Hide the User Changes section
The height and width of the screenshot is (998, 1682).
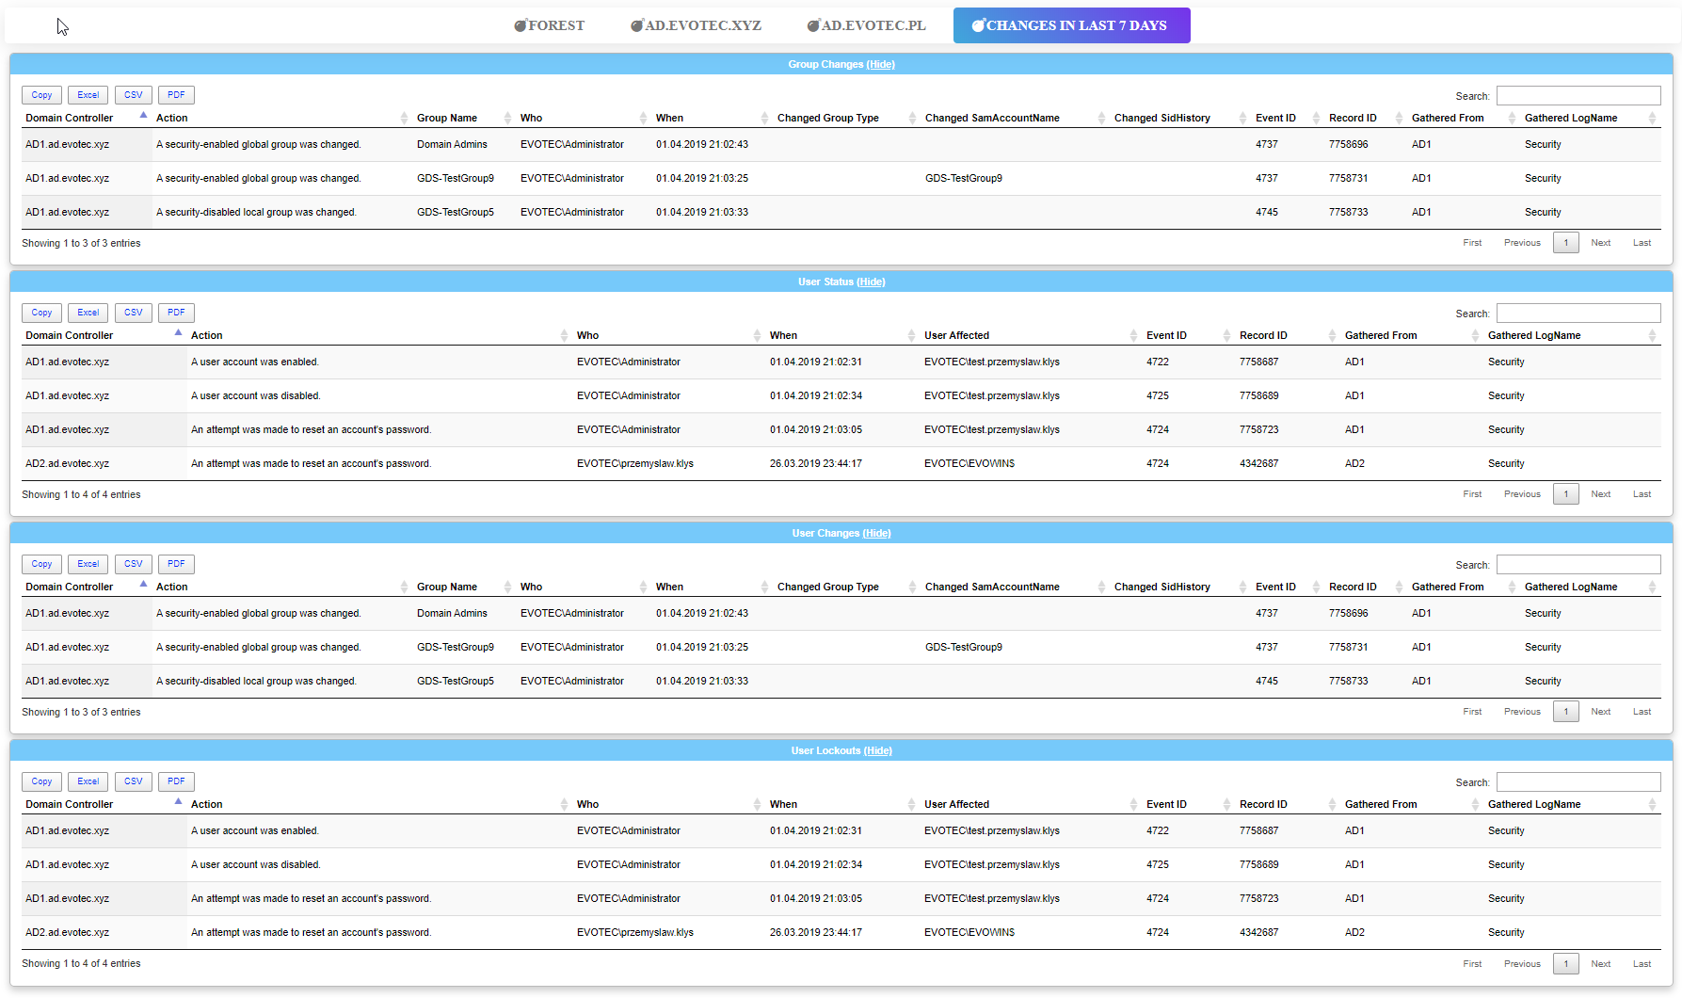(876, 534)
